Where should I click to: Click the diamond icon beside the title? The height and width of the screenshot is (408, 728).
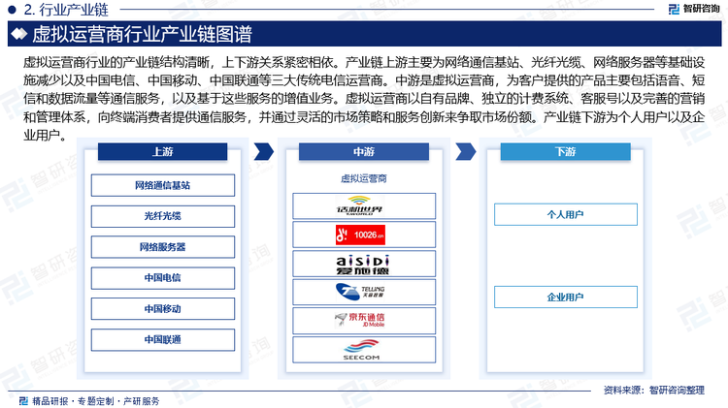coord(19,34)
